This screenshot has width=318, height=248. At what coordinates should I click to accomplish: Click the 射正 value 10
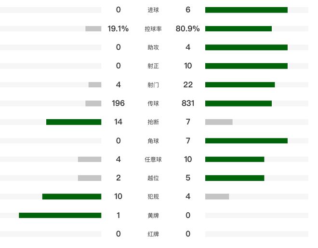pyautogui.click(x=188, y=66)
